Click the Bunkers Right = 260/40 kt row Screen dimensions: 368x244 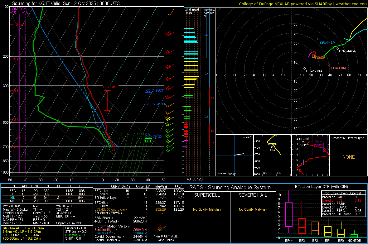121,230
